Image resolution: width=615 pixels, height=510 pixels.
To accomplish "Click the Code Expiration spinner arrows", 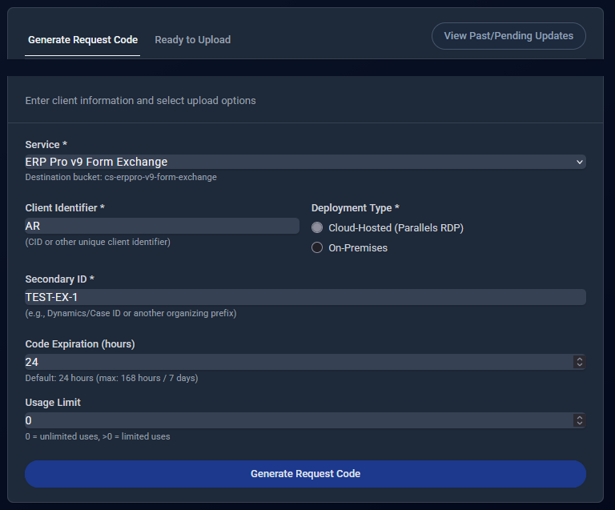I will 579,362.
